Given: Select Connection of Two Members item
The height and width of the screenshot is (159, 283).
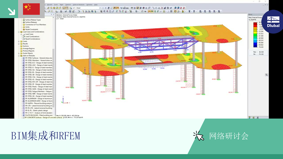Looking at the screenshot, I should point(36,25).
